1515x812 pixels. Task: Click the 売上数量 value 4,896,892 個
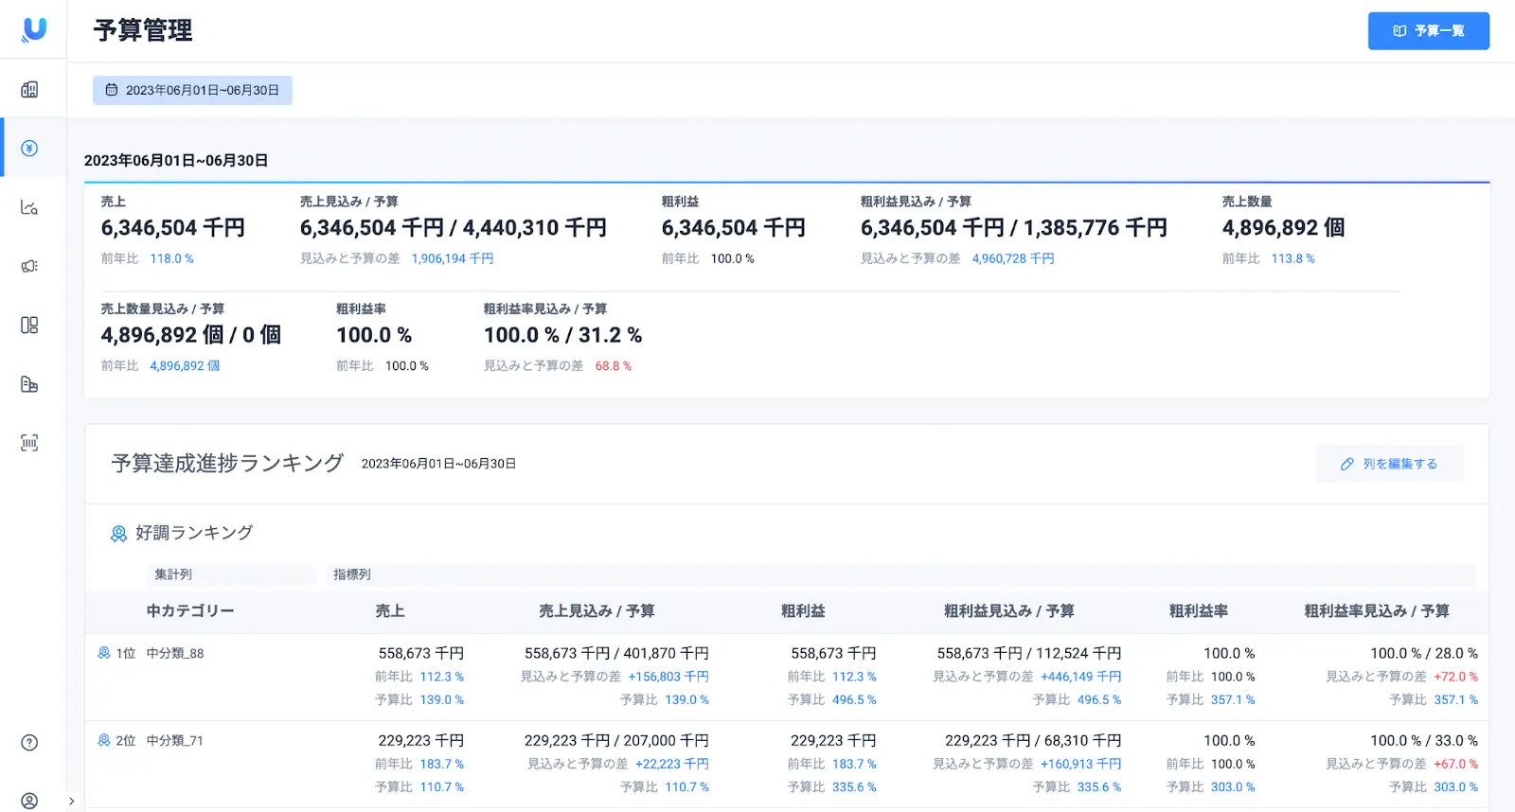[x=1284, y=228]
